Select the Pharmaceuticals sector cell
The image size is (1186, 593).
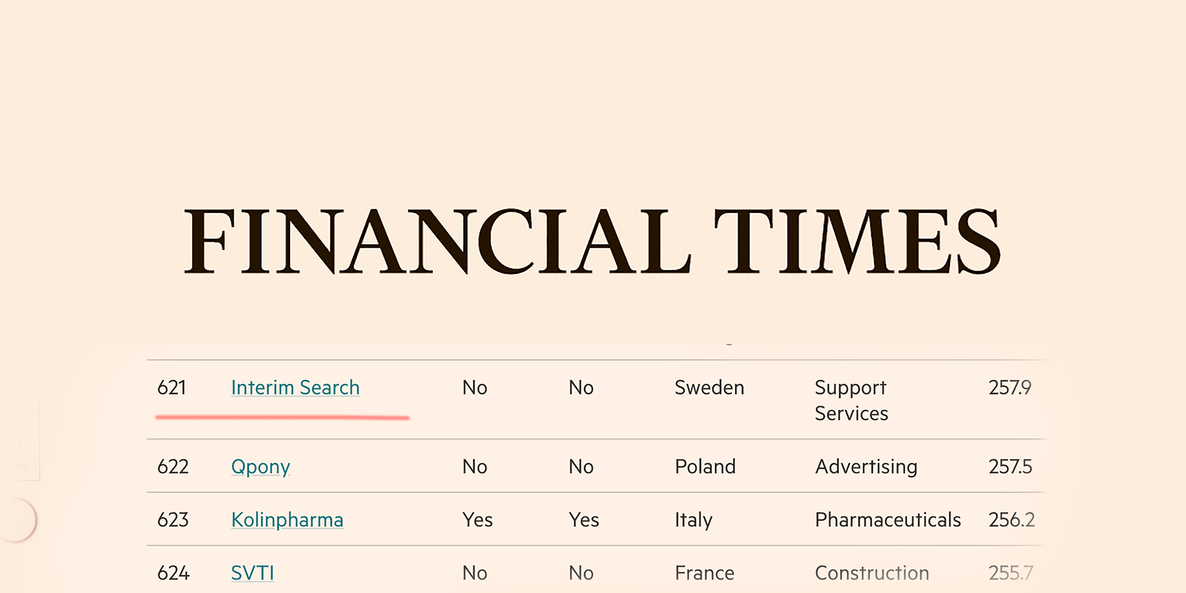click(888, 520)
